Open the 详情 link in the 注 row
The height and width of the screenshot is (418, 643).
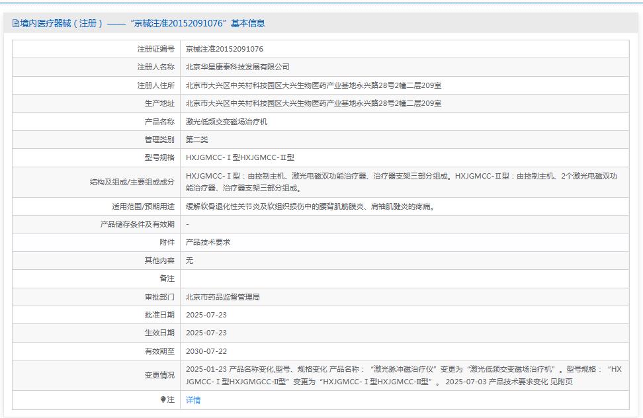tap(193, 399)
